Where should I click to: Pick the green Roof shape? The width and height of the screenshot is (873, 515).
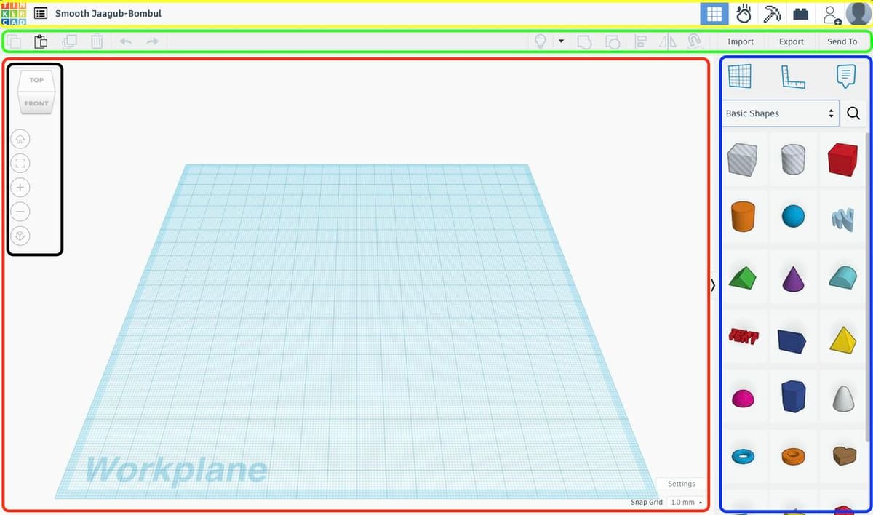[x=743, y=277]
